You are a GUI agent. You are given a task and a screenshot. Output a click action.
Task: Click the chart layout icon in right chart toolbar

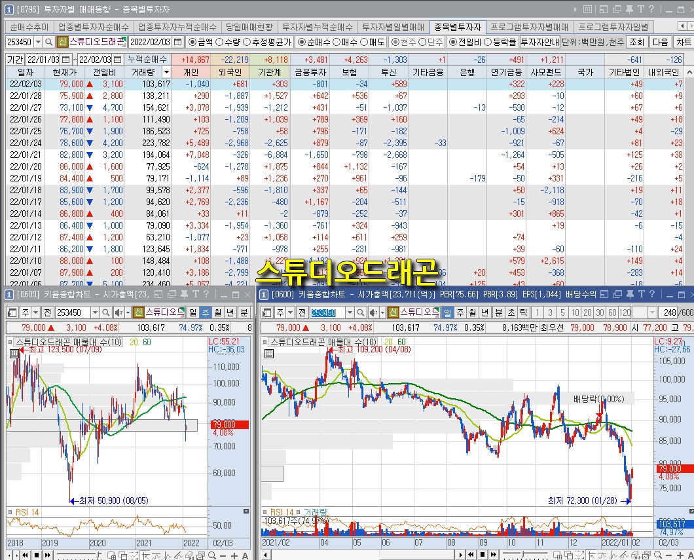point(267,312)
